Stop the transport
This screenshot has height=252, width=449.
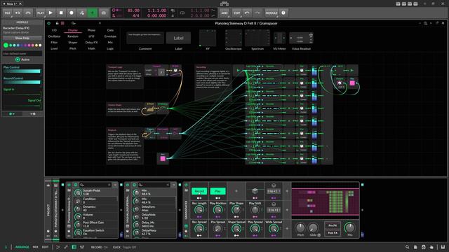61,13
